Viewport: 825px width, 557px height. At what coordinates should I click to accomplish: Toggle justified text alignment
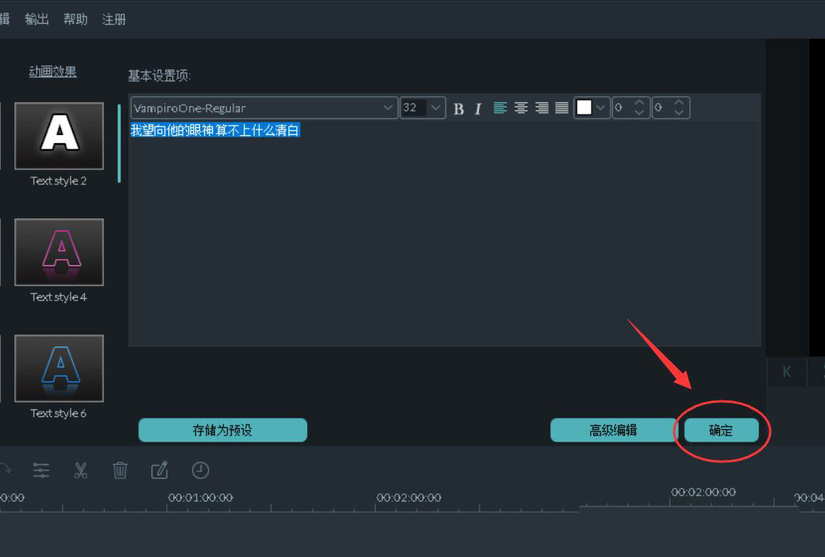562,107
